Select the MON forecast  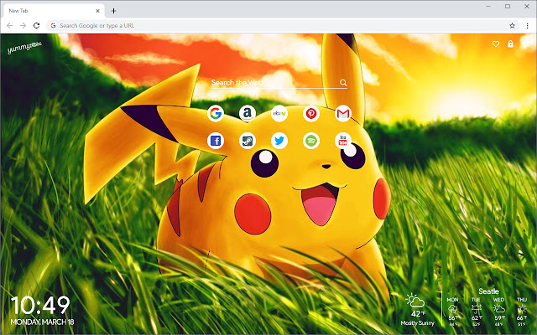point(453,312)
